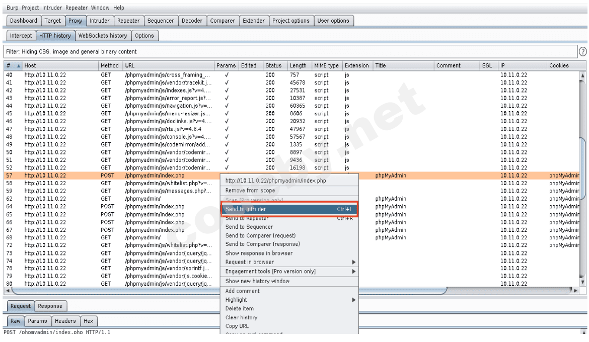Choose Send to Sequencer
Screen dimensions: 589x342
288,227
